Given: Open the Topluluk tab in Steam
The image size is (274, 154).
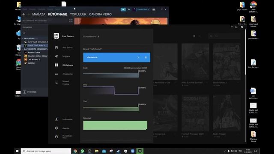Looking at the screenshot, I should pos(78,14).
